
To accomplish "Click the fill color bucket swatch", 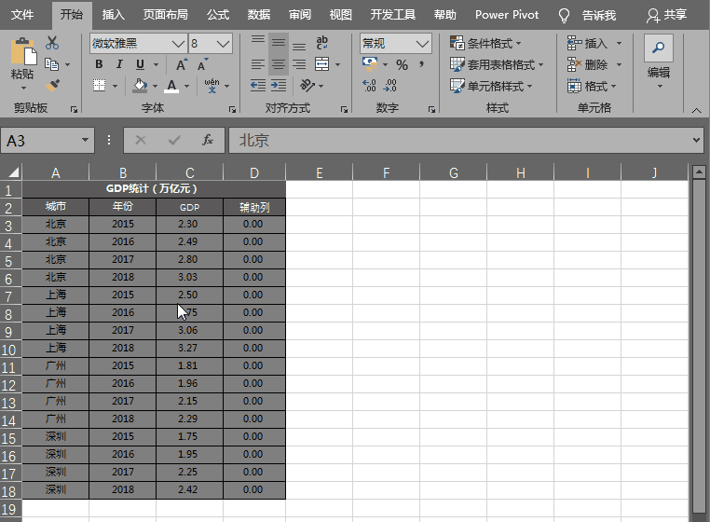I will pos(140,85).
